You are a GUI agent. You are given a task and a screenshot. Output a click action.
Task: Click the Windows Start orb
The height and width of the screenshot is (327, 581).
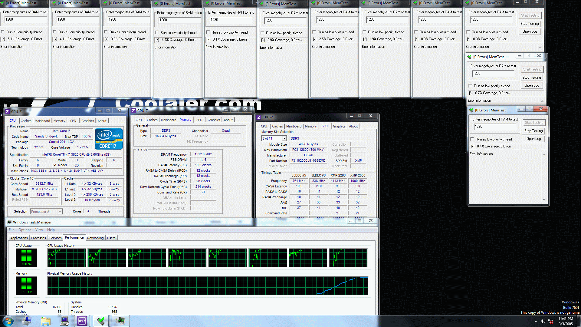pos(8,321)
